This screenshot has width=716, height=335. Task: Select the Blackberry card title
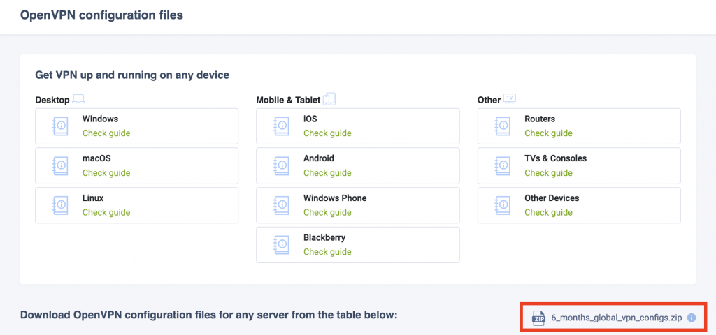[324, 238]
